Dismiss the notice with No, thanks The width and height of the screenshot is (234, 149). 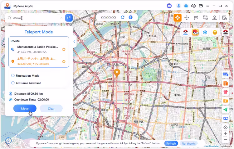click(189, 143)
